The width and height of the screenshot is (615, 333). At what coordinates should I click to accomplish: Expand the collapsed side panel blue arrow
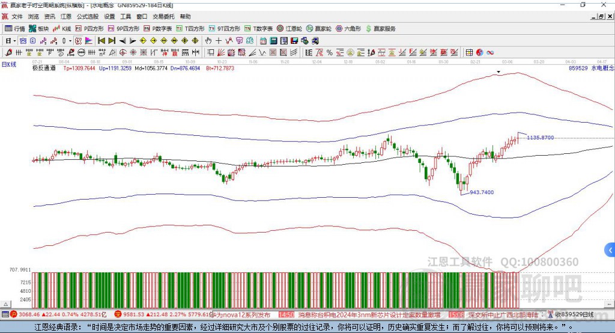610,250
